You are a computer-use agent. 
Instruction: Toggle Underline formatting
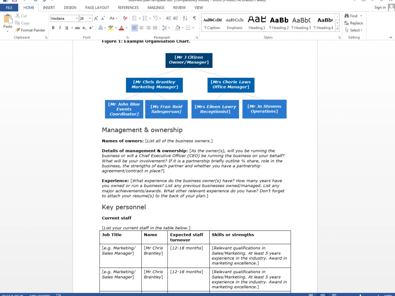click(x=66, y=28)
